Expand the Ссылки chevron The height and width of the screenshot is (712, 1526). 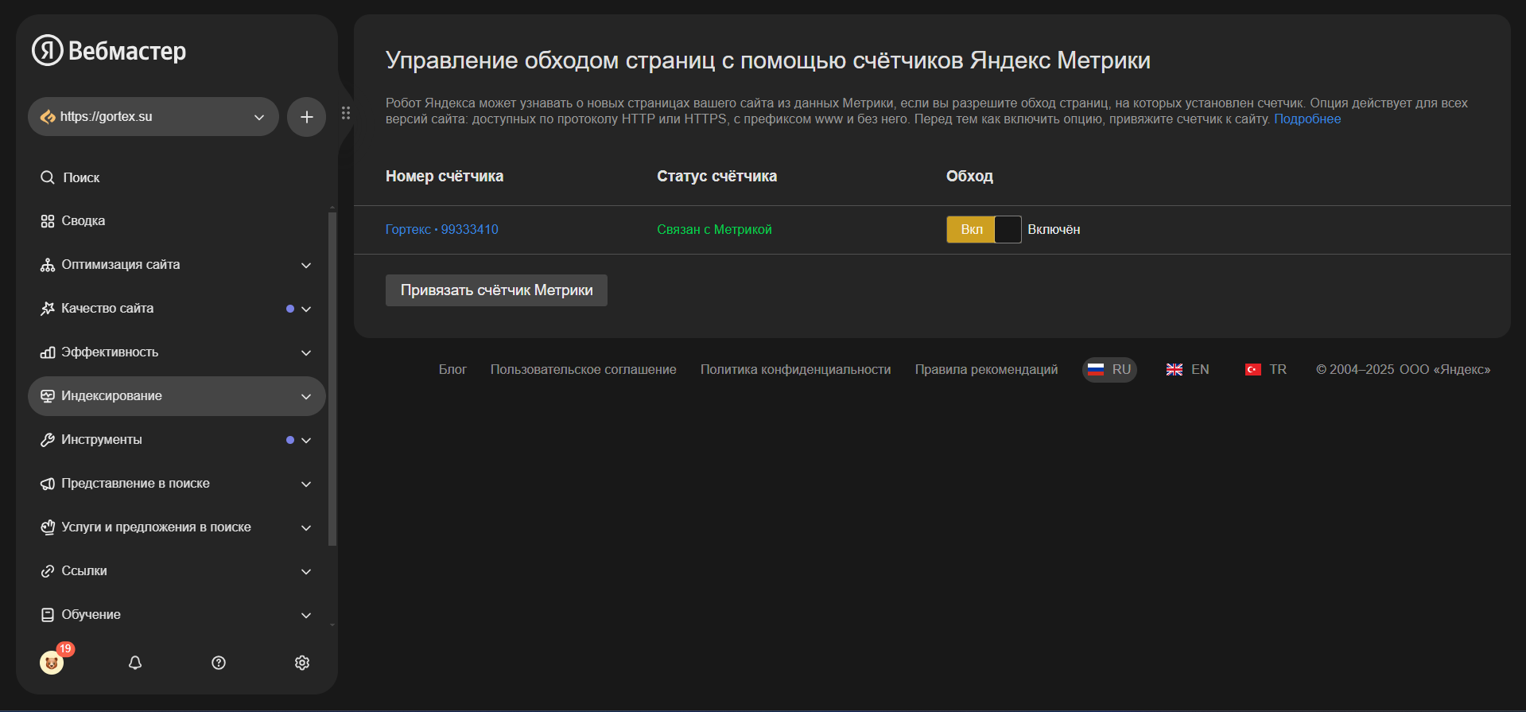pos(306,571)
